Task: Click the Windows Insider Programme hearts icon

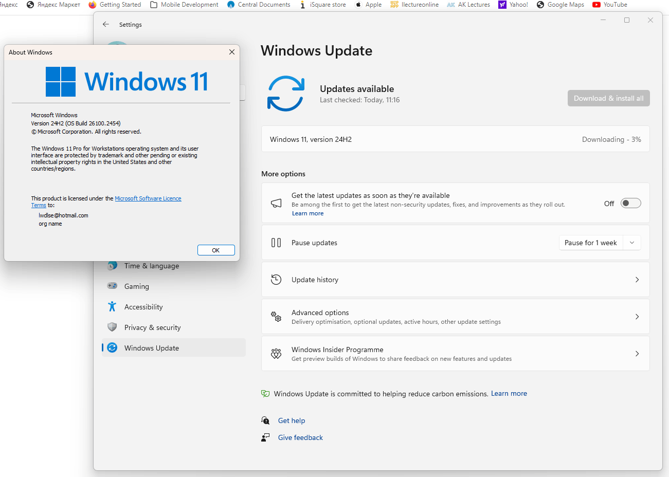Action: [x=276, y=354]
